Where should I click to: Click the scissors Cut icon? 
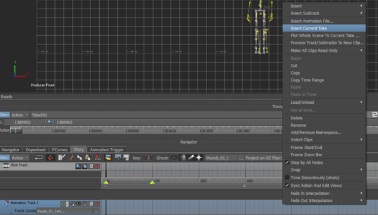pos(71,158)
